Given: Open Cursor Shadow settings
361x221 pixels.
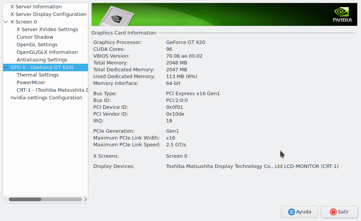Looking at the screenshot, I should (x=35, y=37).
